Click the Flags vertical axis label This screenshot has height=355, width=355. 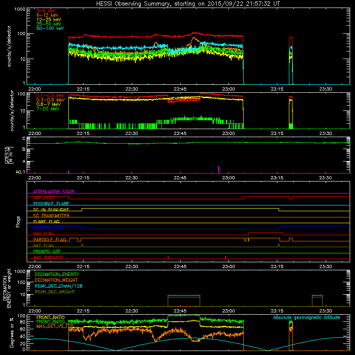pyautogui.click(x=18, y=221)
